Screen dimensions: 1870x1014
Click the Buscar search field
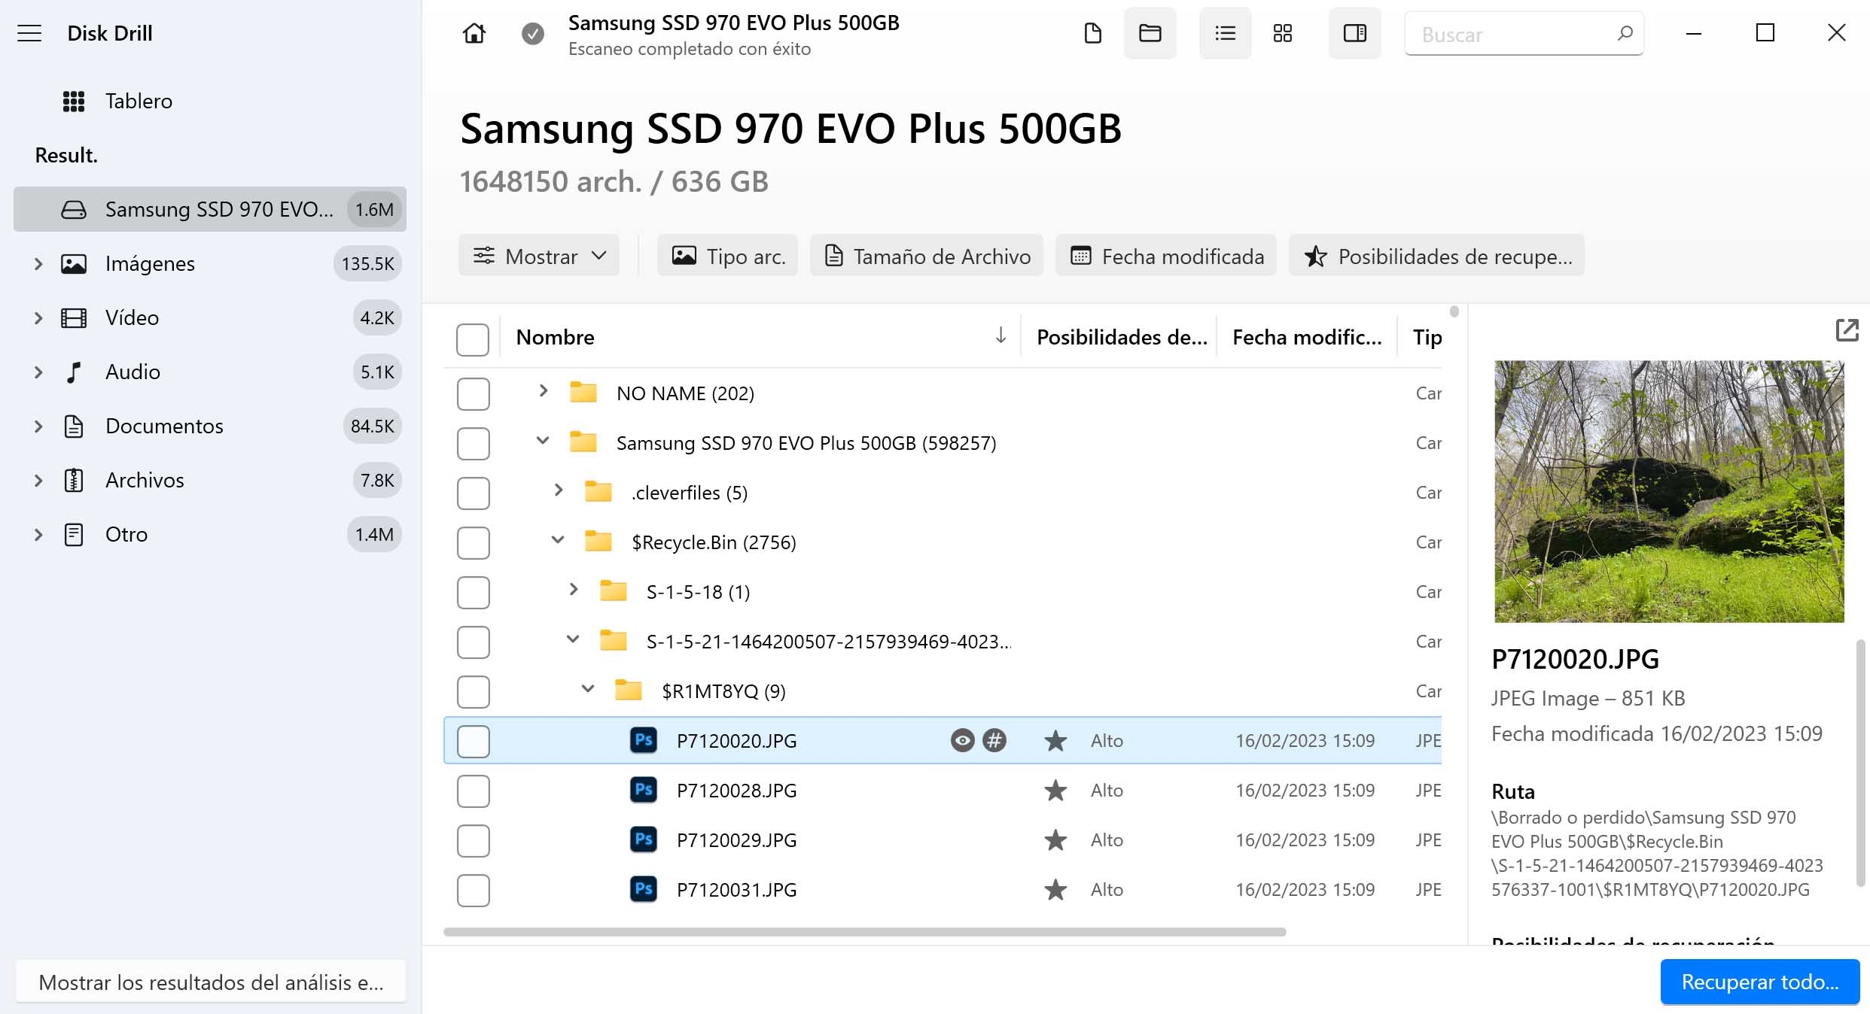1524,33
